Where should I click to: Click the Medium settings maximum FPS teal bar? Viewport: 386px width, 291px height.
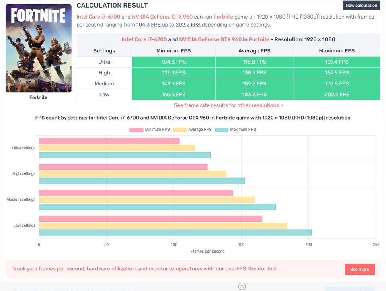(x=158, y=207)
